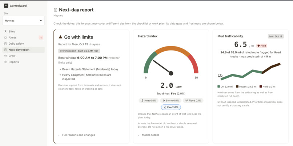
Task: Click the Hold 0.0 mi legend swatch
Action: [260, 87]
